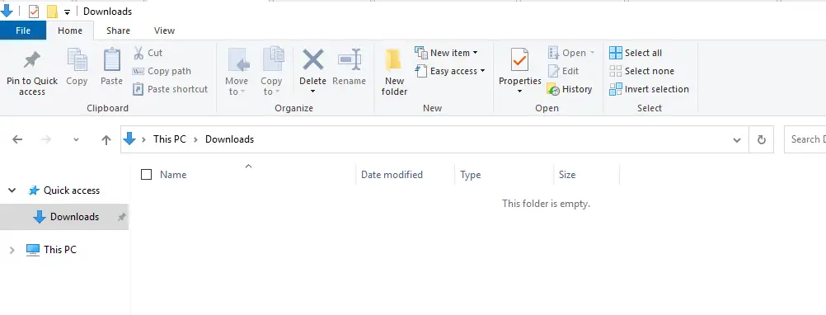The width and height of the screenshot is (826, 315).
Task: Open the Delete options dropdown arrow
Action: click(x=313, y=92)
